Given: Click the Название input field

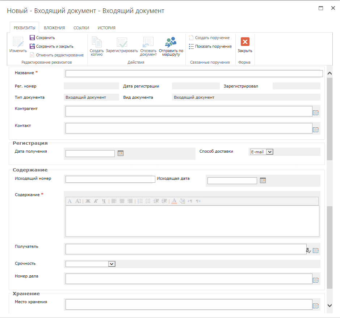Looking at the screenshot, I should 194,74.
